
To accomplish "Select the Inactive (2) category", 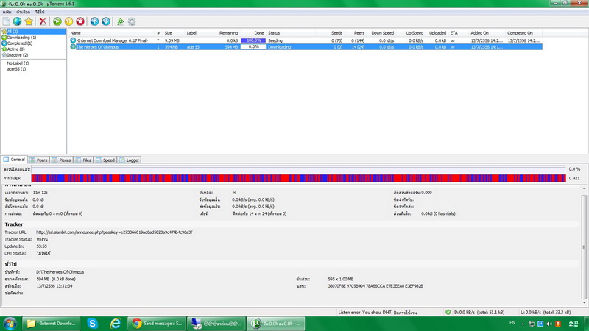I will [17, 54].
